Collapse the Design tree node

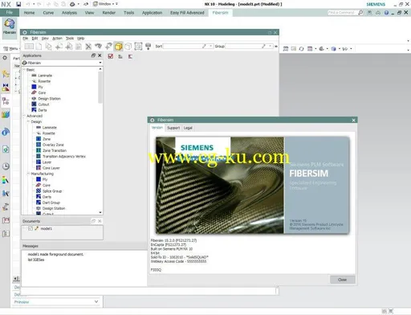[28, 121]
